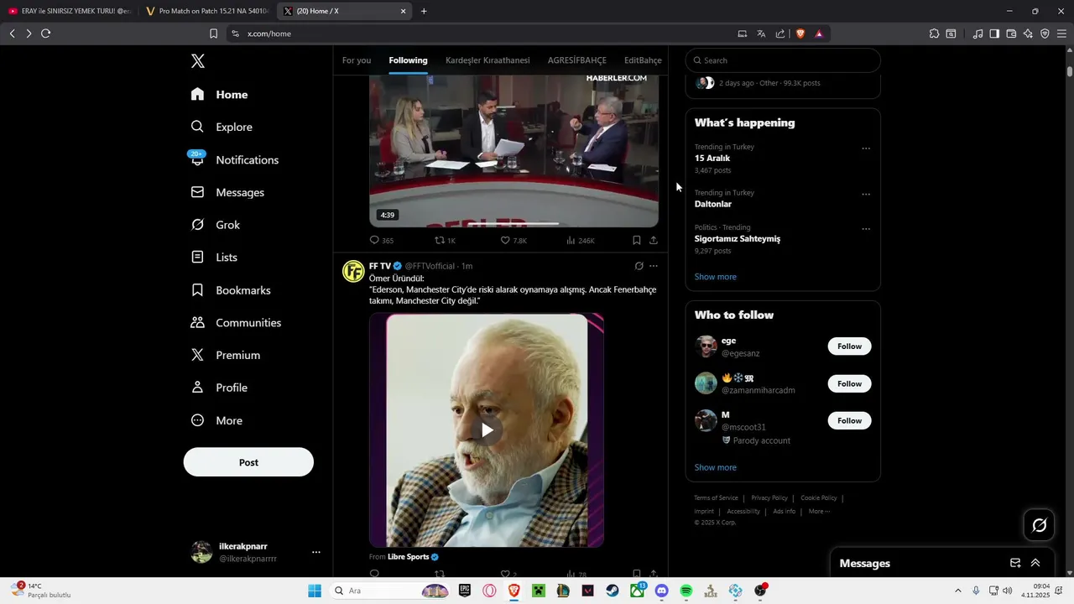Like the video post with 7.8K likes
Screen dimensions: 1074x604
point(505,240)
